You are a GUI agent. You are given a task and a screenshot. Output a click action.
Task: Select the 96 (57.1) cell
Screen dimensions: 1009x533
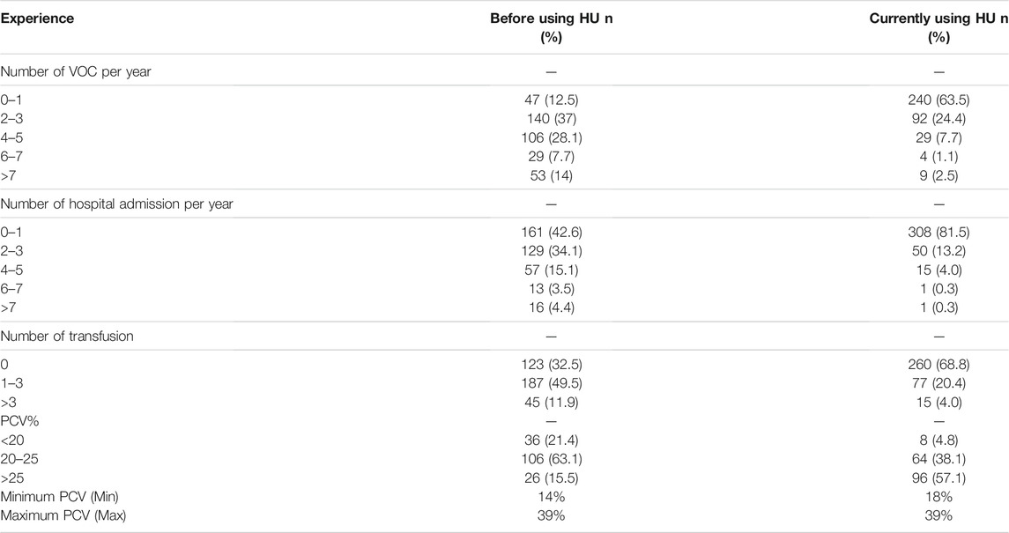(939, 477)
